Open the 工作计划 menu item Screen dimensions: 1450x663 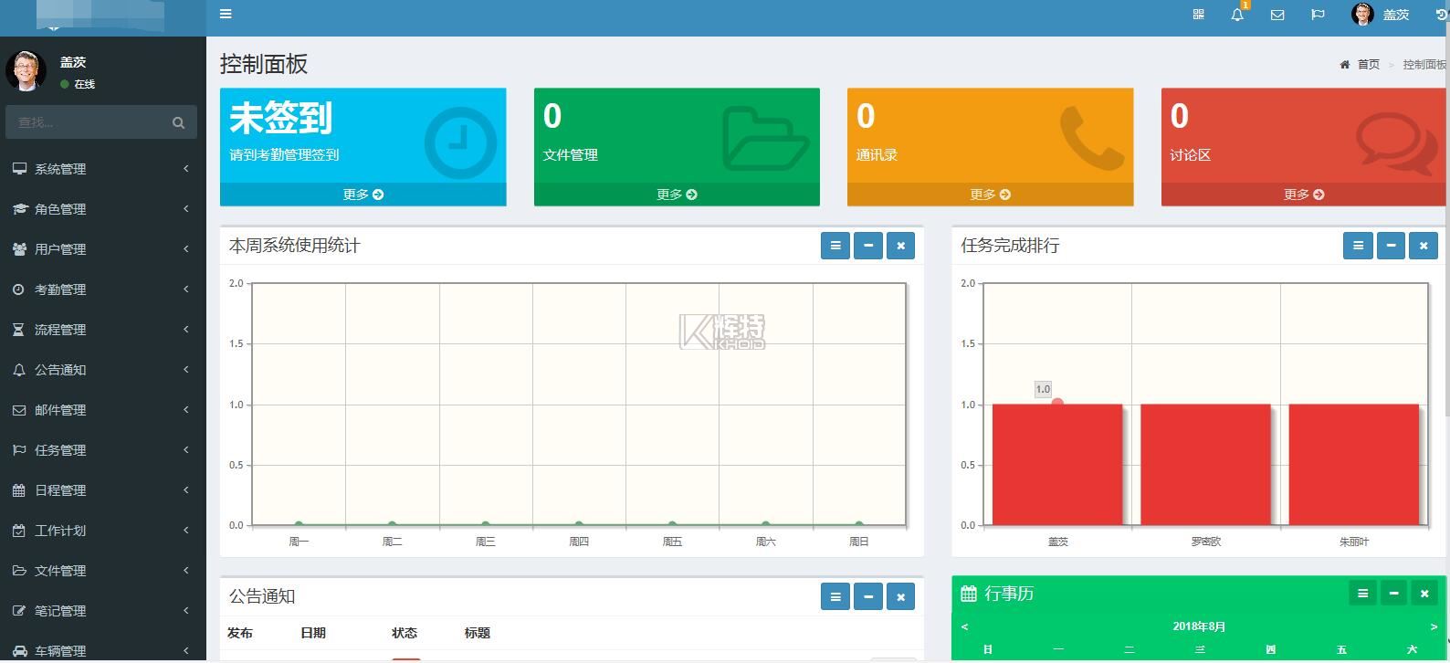[100, 531]
